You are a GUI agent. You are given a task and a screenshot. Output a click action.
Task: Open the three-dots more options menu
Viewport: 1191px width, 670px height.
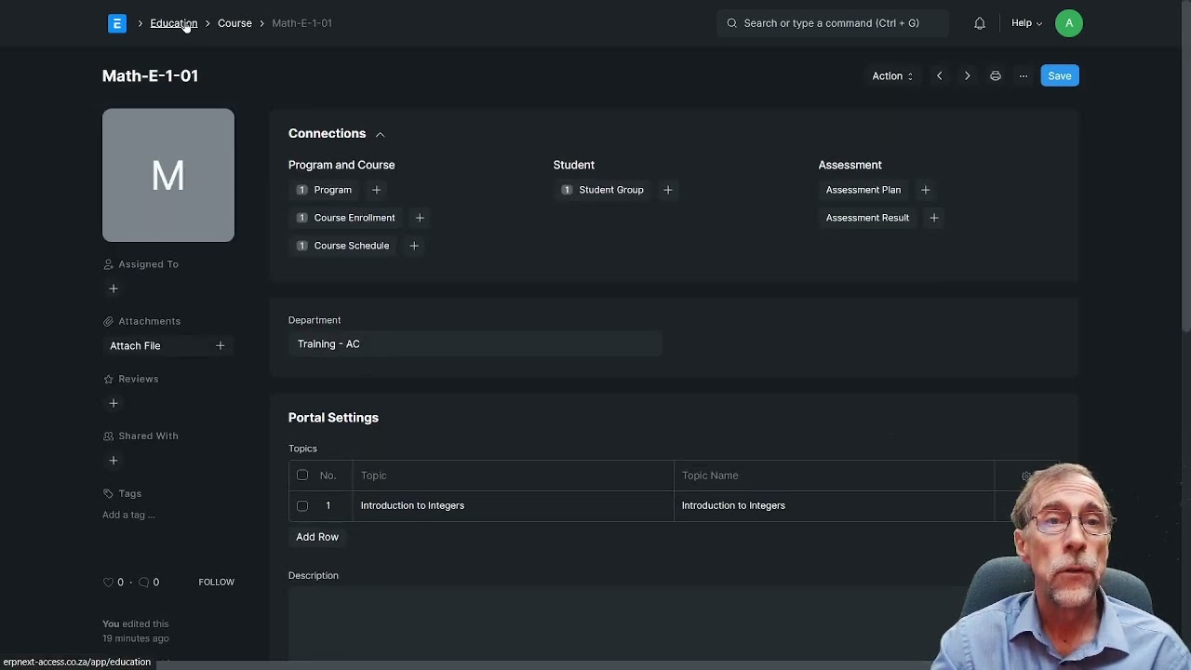click(x=1024, y=76)
